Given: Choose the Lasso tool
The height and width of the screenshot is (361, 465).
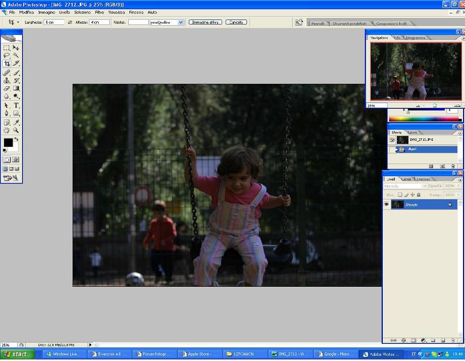Looking at the screenshot, I should tap(7, 56).
